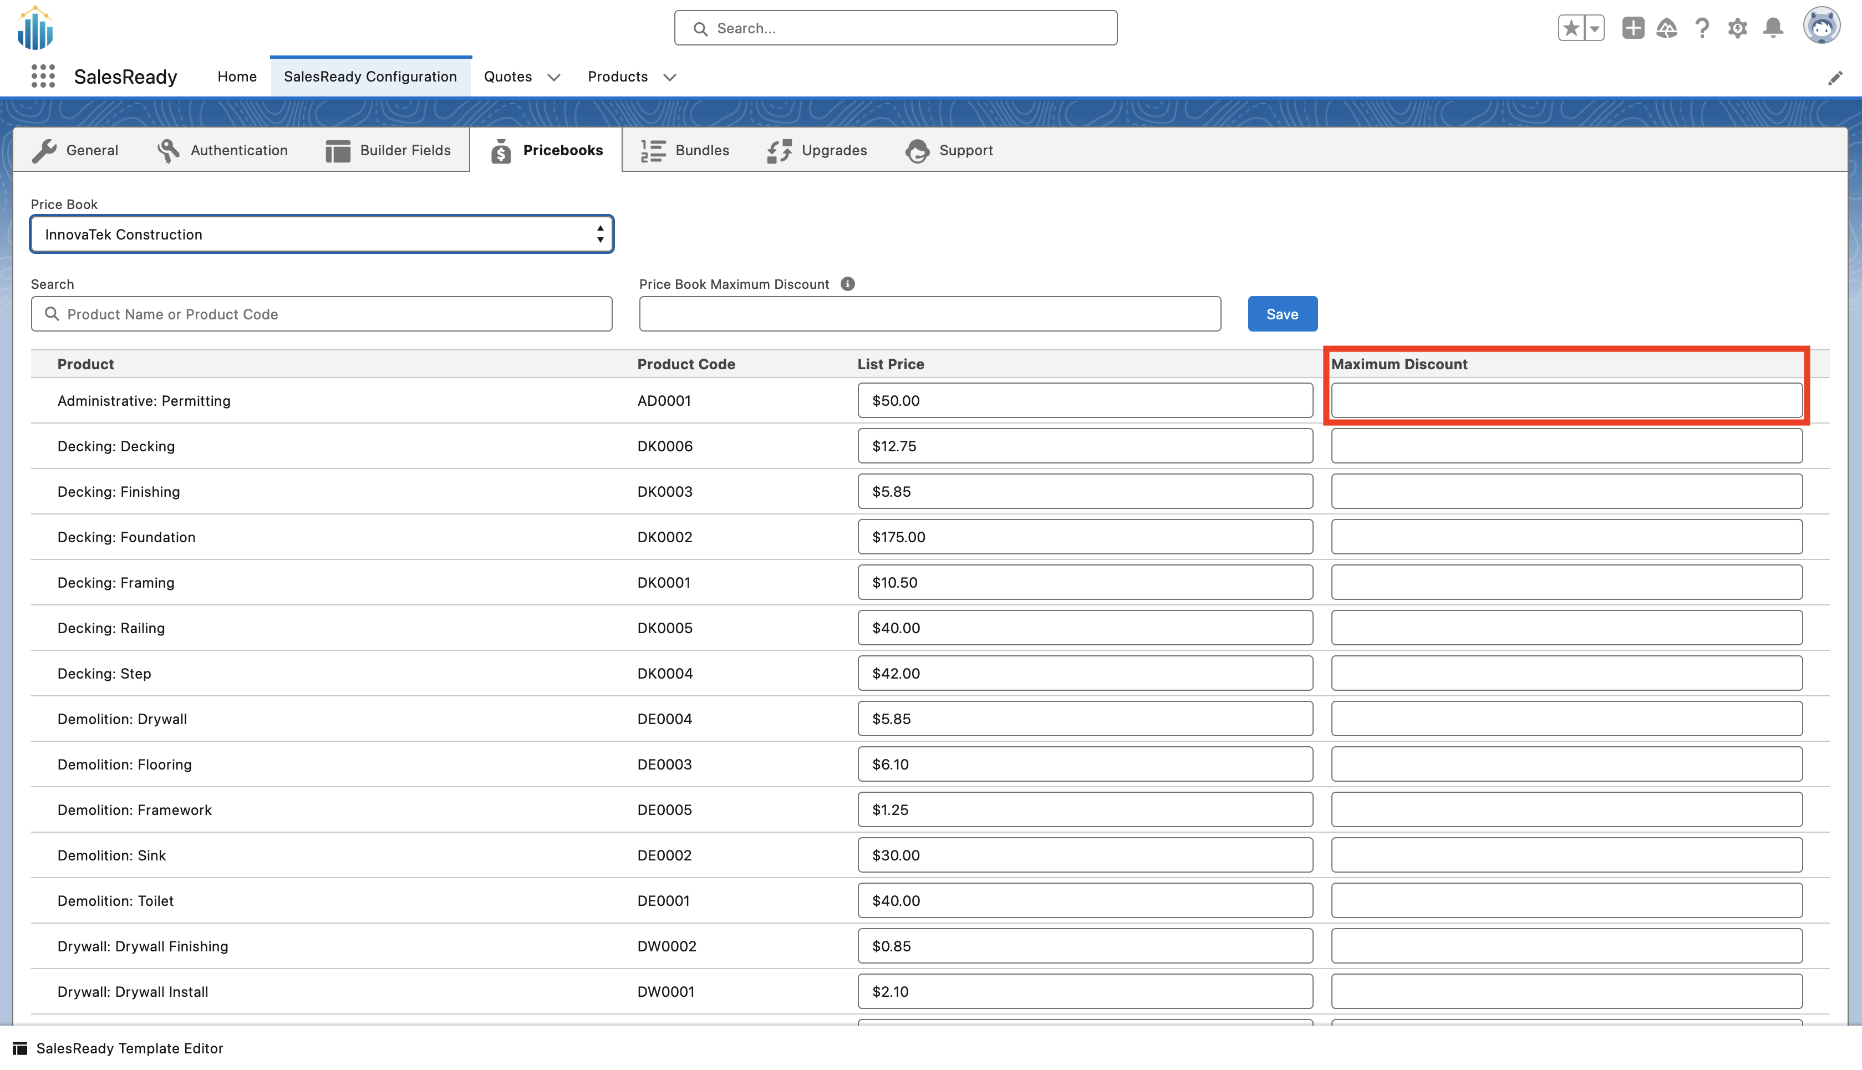Click the edit navigation pencil icon
Image resolution: width=1862 pixels, height=1070 pixels.
click(1835, 78)
